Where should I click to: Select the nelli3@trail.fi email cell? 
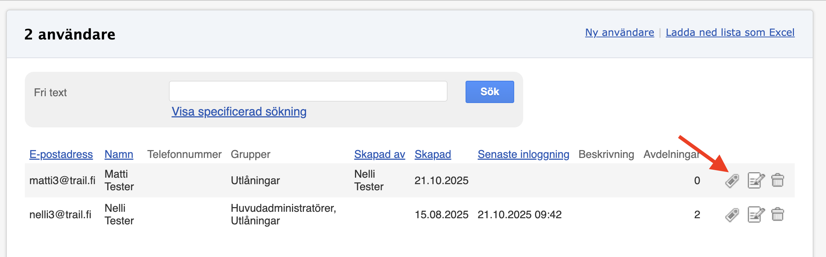pos(60,215)
